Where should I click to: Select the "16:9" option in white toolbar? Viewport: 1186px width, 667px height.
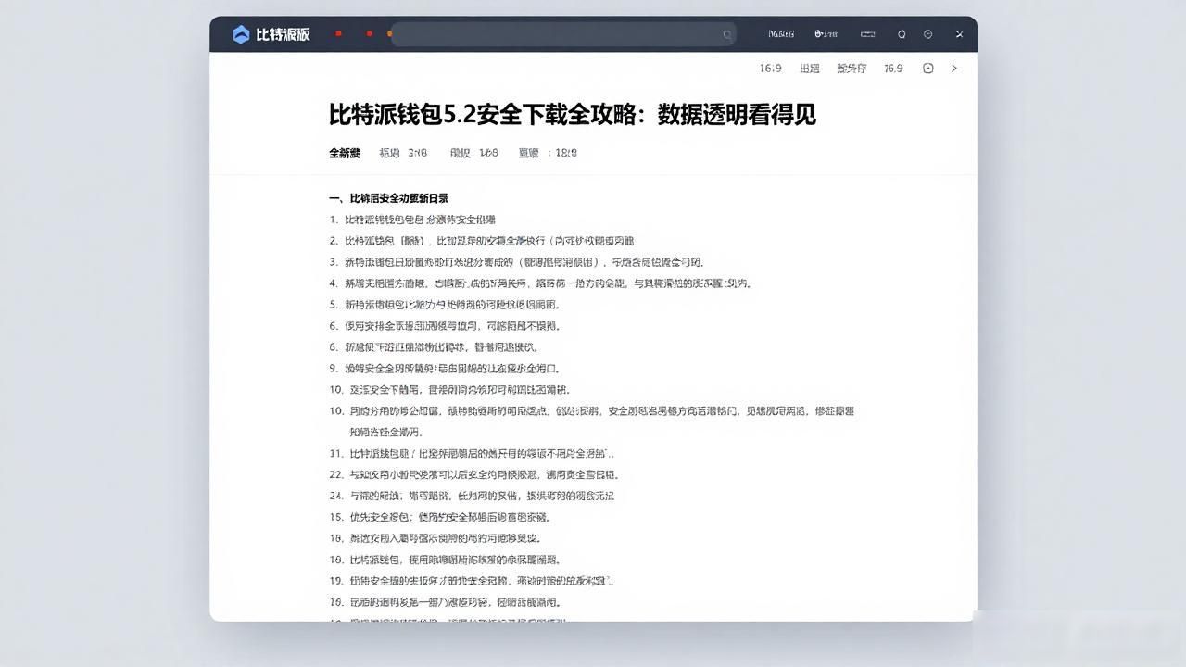point(770,69)
